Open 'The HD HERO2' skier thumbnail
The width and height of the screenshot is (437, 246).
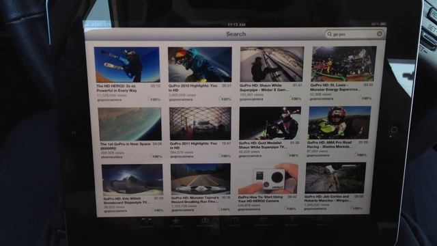coord(127,64)
